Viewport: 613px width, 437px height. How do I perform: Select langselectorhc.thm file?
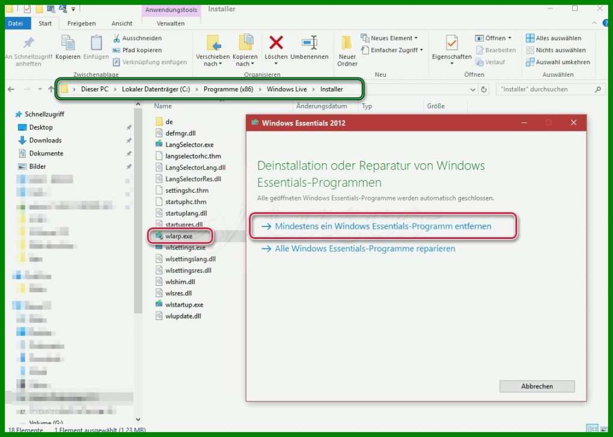[x=188, y=156]
